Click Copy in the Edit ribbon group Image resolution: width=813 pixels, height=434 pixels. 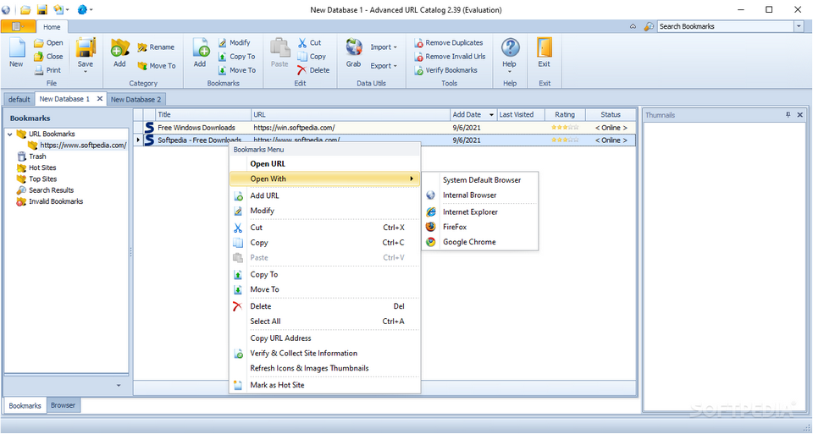point(312,57)
